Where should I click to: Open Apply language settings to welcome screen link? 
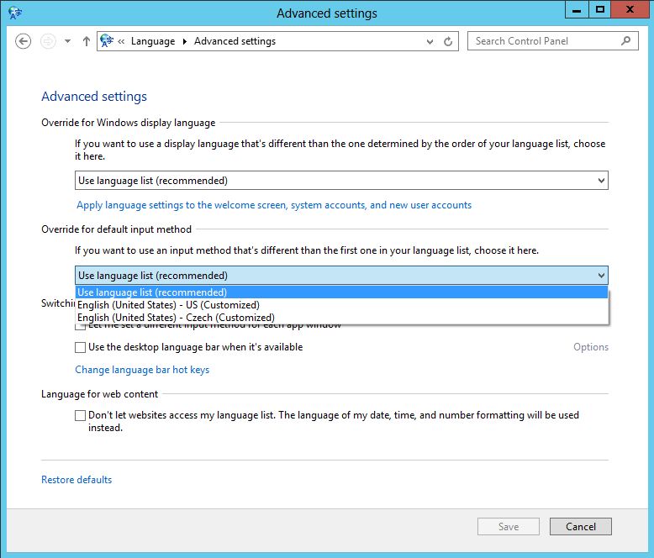[274, 205]
